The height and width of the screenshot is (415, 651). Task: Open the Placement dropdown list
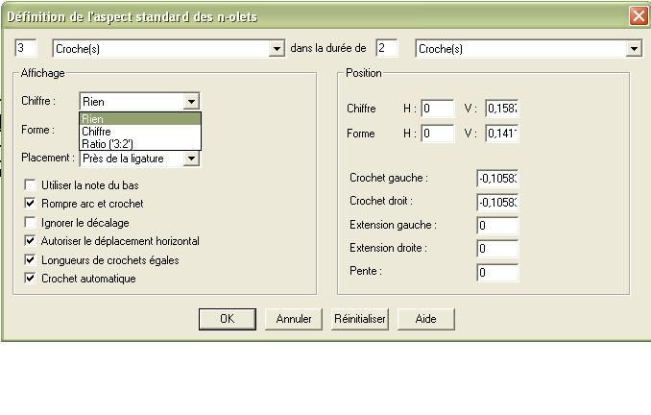[x=192, y=159]
